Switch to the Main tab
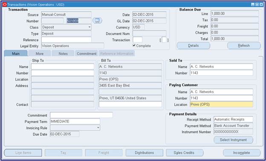This screenshot has width=266, height=161. pyautogui.click(x=16, y=54)
